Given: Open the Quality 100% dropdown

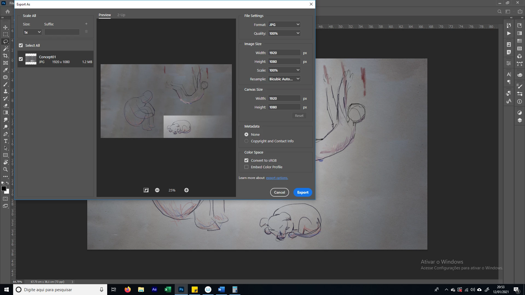Looking at the screenshot, I should 284,33.
